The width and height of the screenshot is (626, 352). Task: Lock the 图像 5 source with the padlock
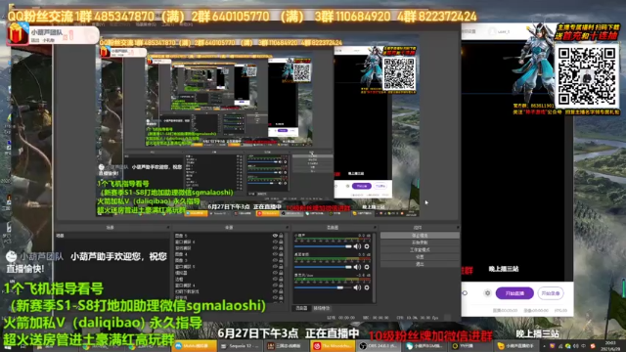click(281, 236)
